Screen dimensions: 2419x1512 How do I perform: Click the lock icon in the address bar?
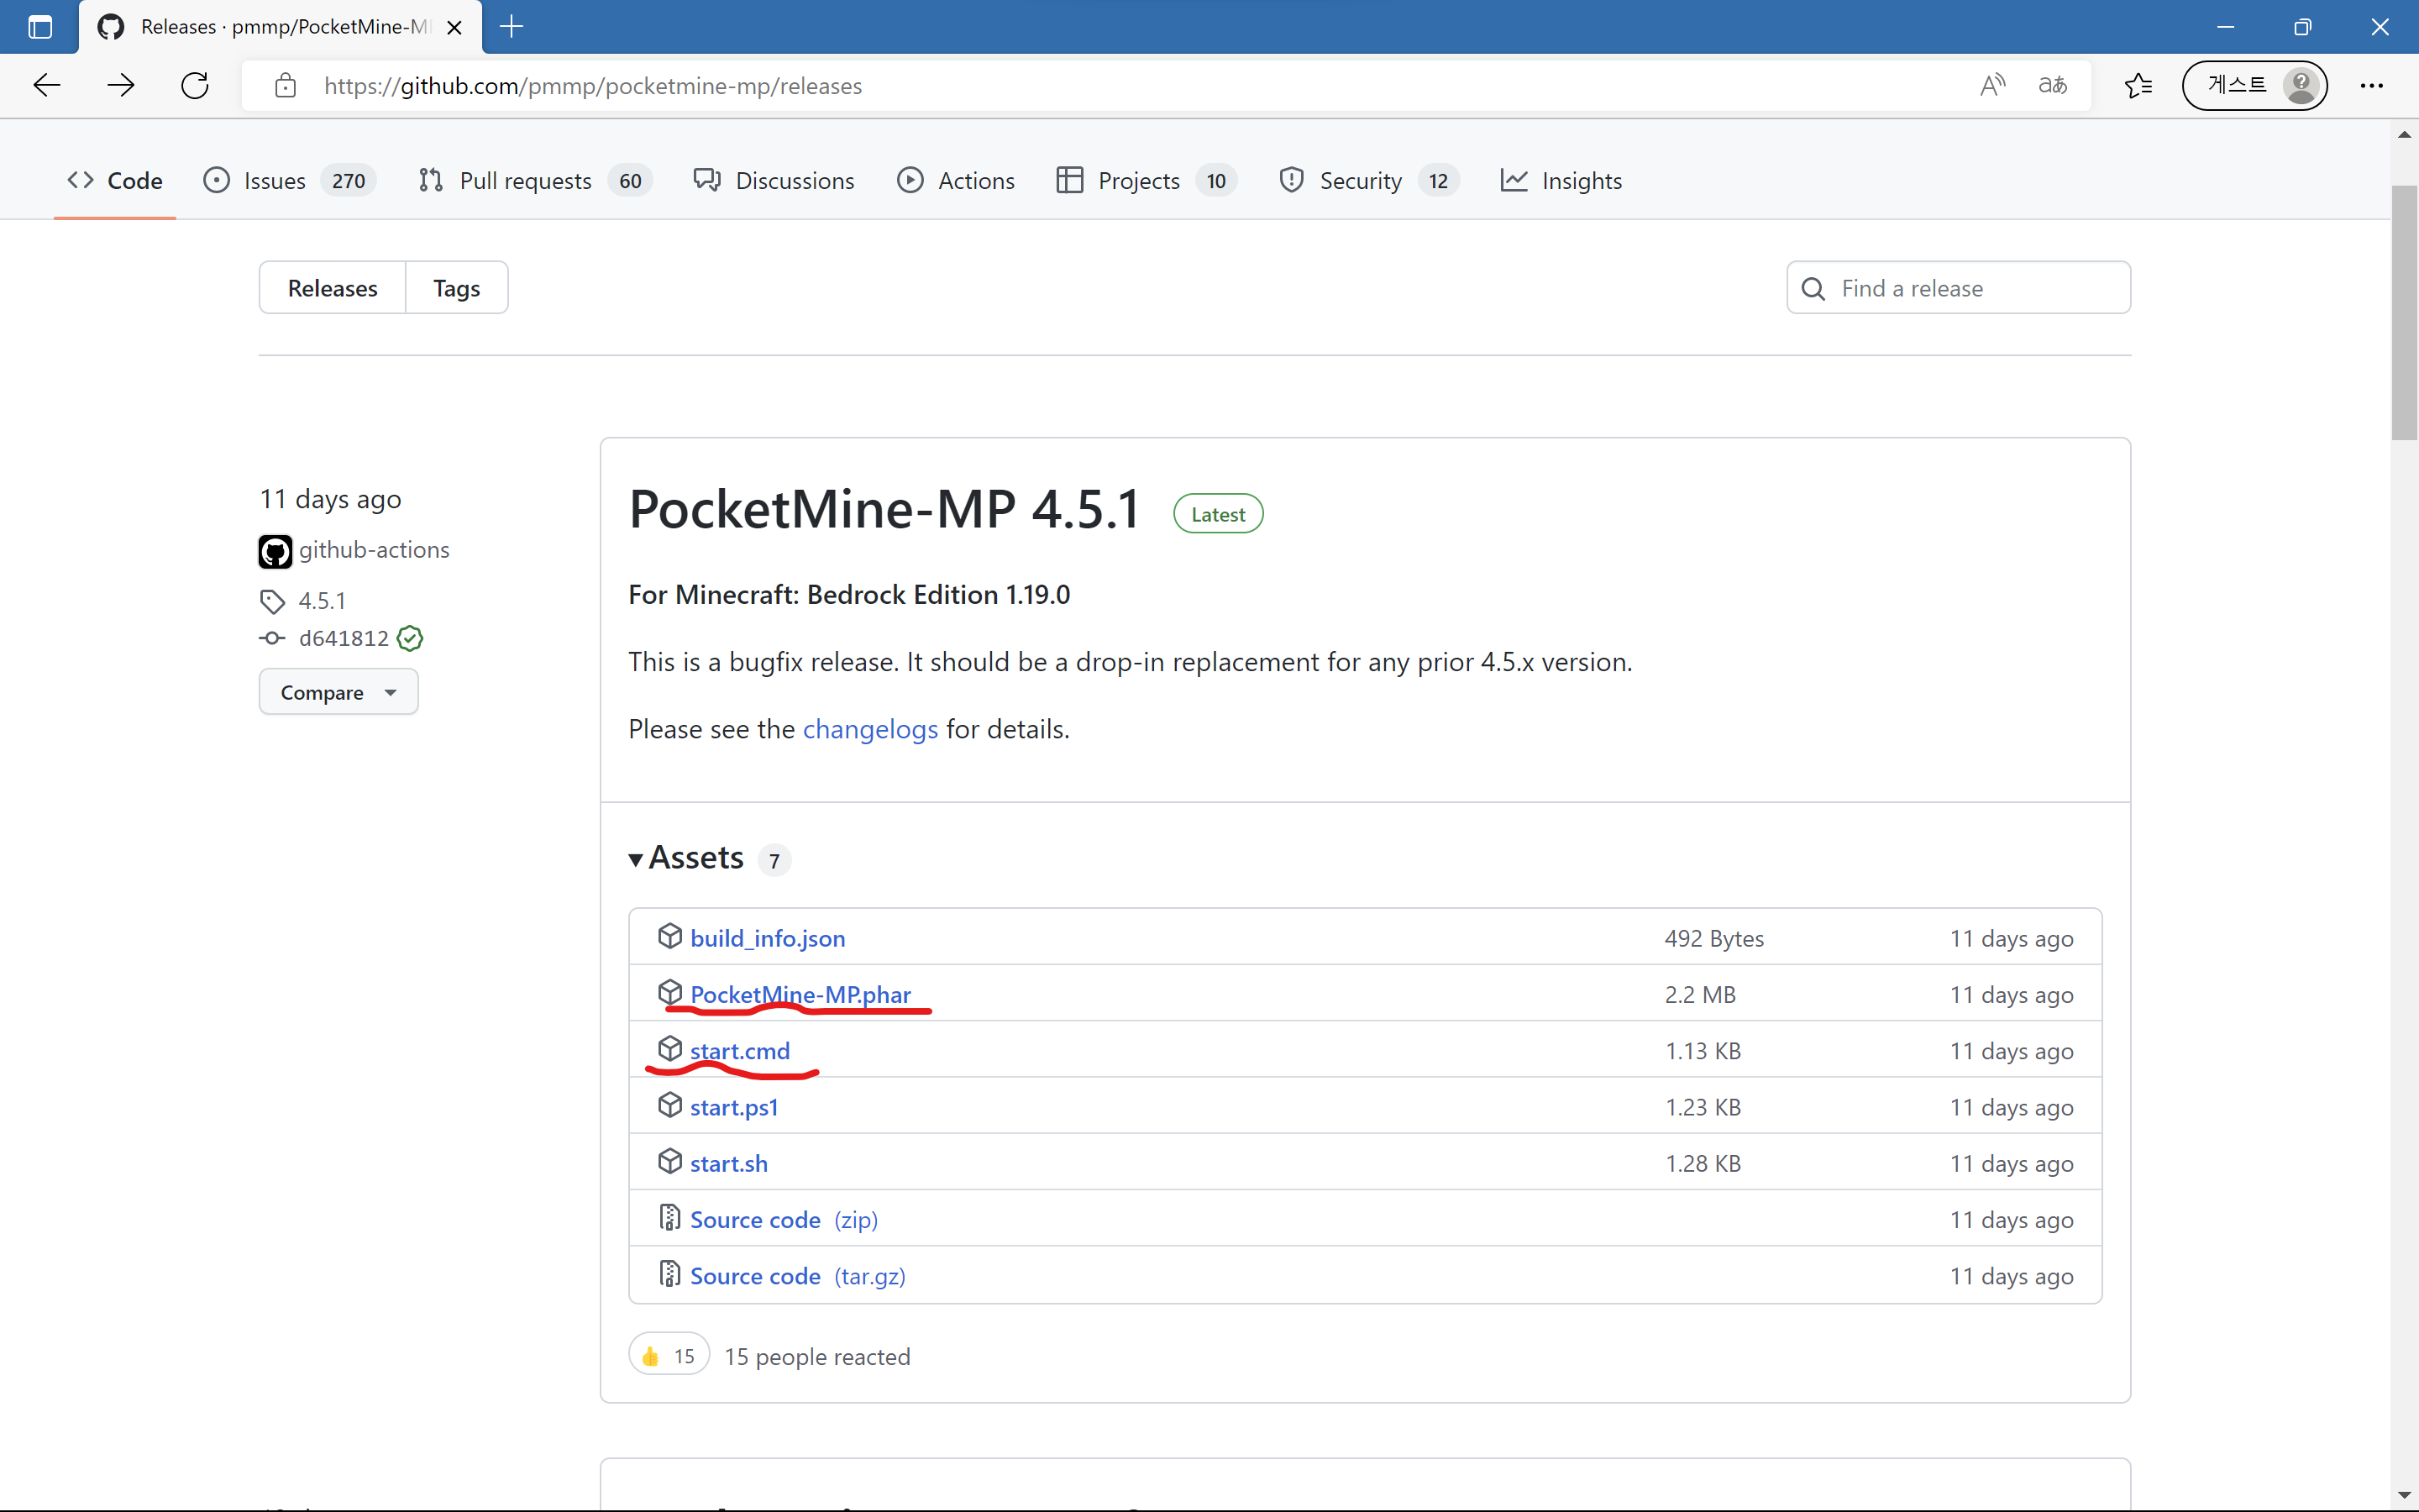(286, 86)
